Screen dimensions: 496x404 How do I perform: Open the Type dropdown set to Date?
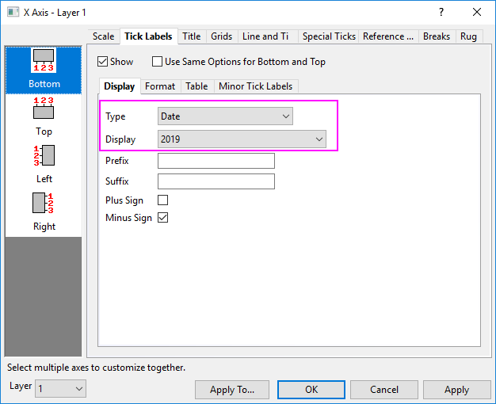225,116
